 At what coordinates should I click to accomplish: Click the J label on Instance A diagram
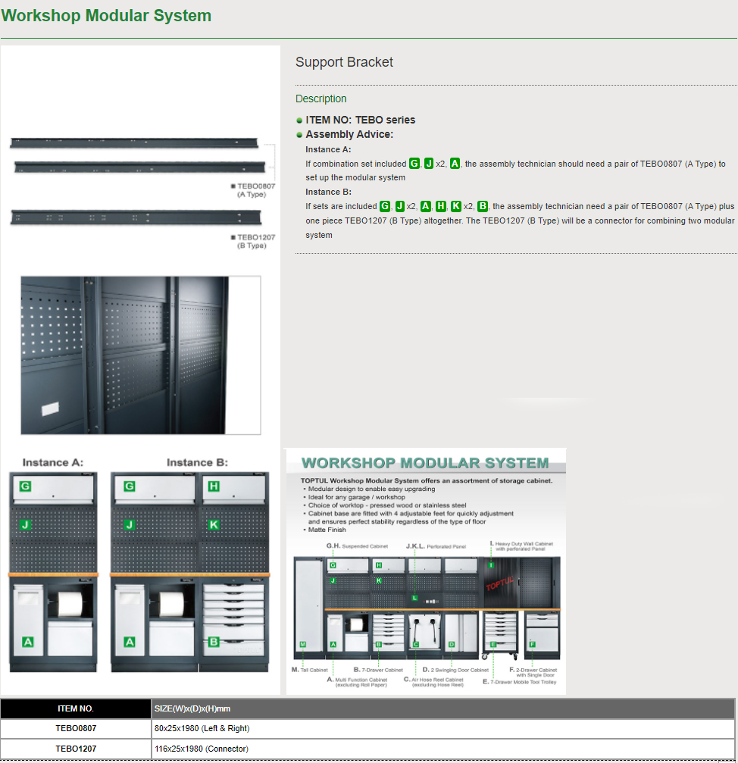click(x=25, y=524)
